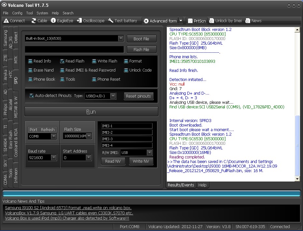Open the Flash Size dropdown

click(x=89, y=136)
